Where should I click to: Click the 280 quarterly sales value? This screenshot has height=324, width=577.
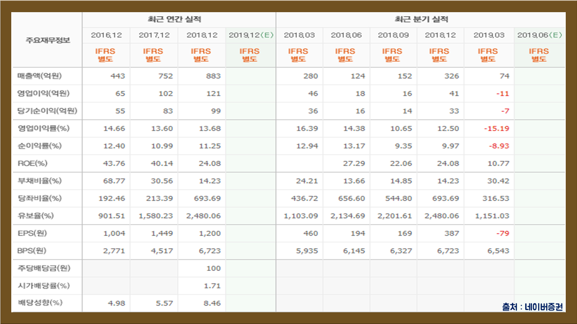(x=311, y=76)
